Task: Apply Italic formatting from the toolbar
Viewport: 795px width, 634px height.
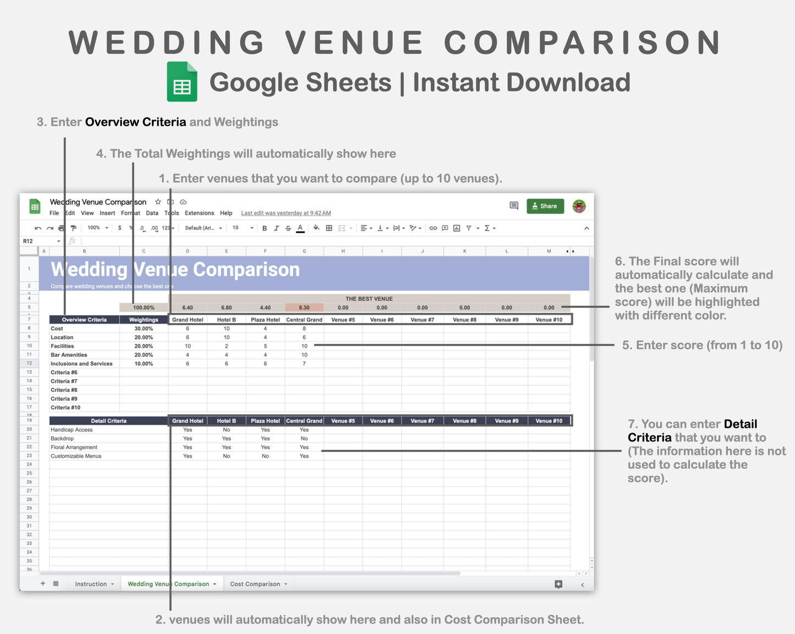Action: point(276,228)
